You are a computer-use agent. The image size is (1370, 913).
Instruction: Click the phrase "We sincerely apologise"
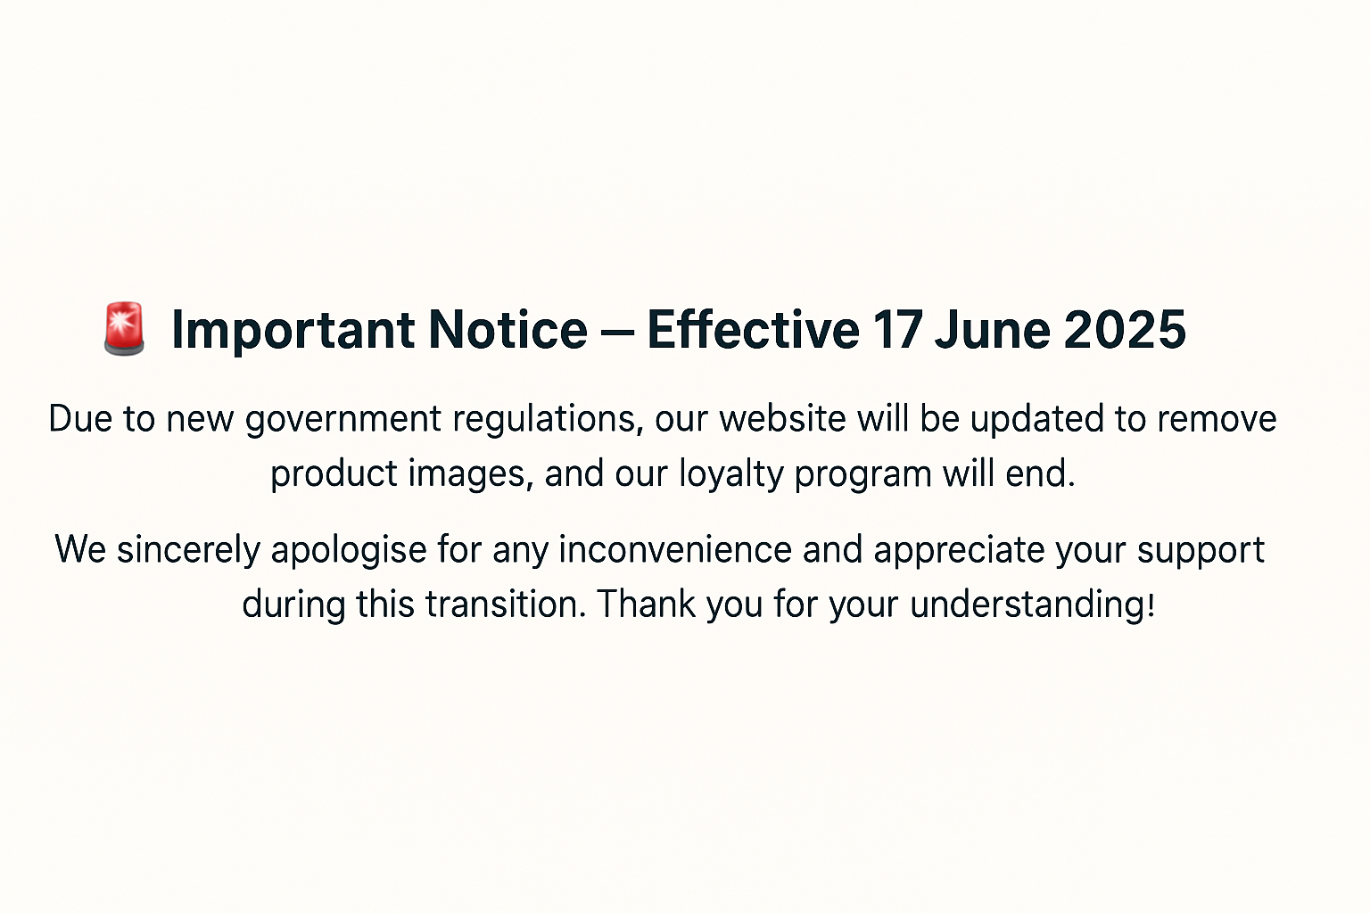coord(241,550)
